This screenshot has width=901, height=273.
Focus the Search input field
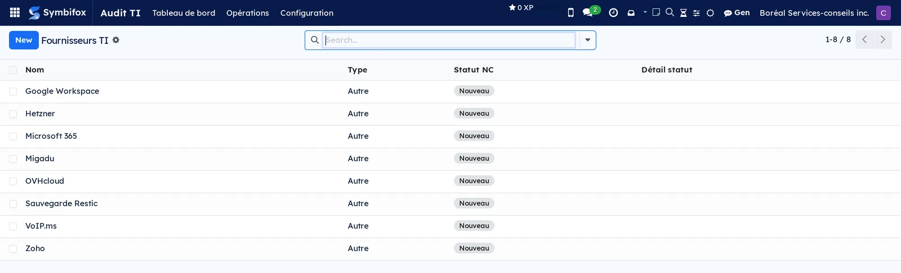point(449,40)
